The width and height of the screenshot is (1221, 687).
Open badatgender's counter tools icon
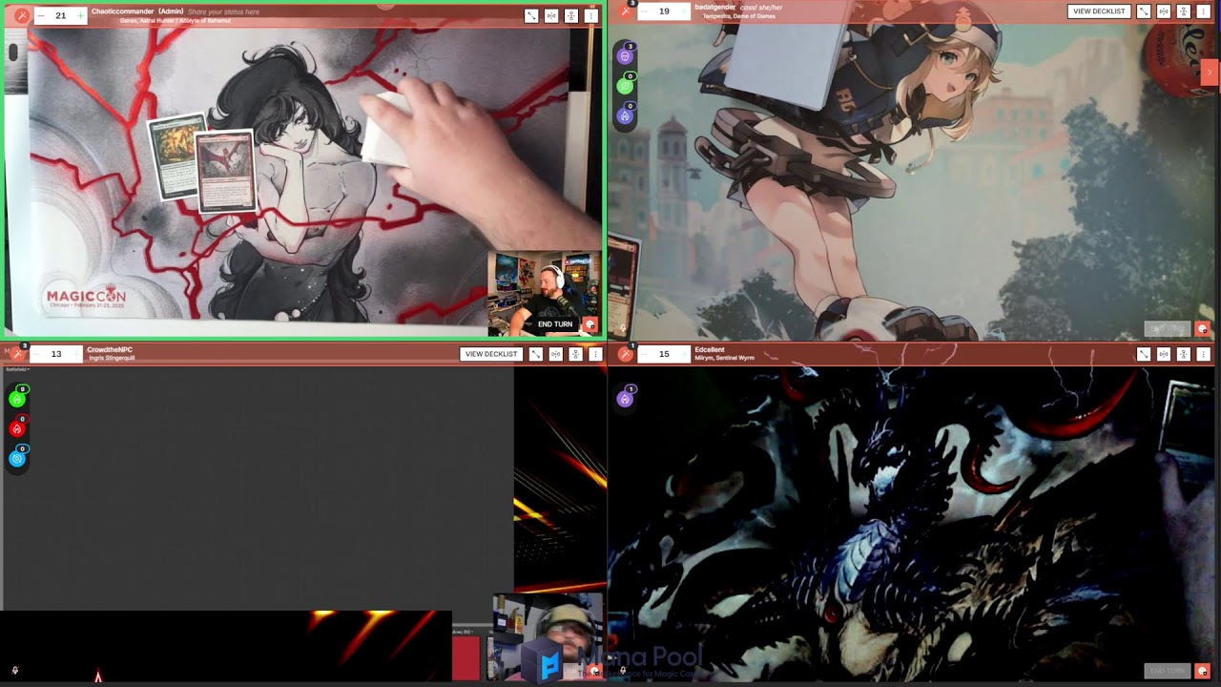626,10
